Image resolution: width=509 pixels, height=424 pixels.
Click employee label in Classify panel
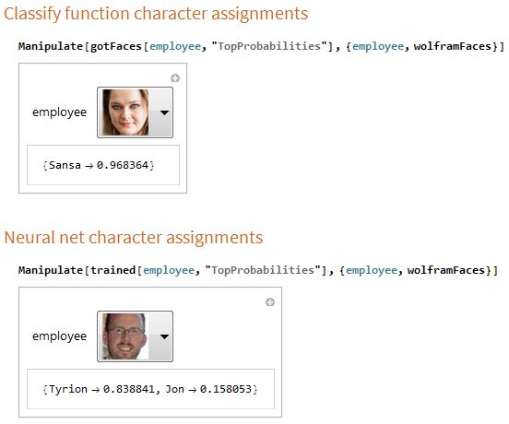(x=59, y=112)
